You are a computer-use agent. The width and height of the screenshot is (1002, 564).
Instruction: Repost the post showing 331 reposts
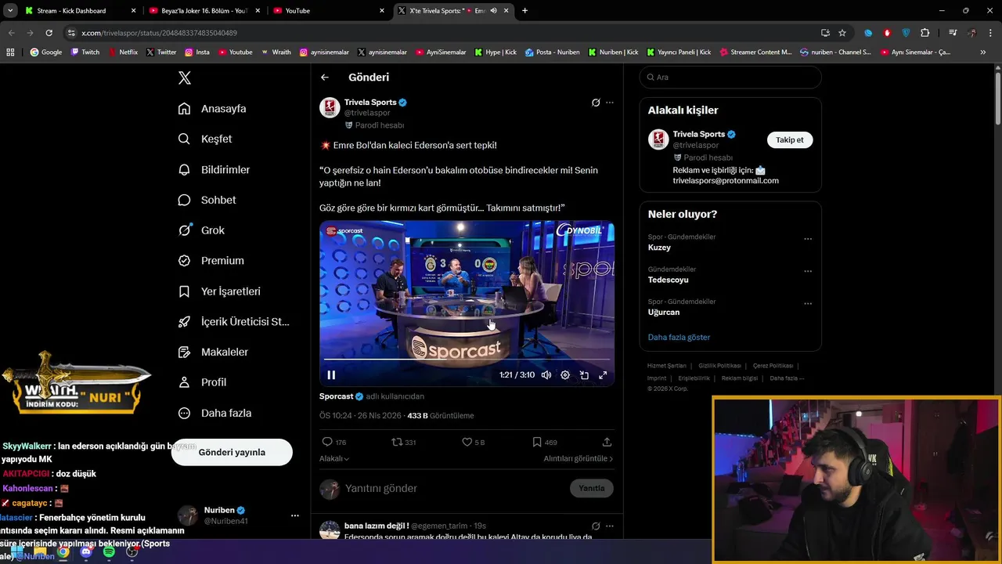point(404,442)
